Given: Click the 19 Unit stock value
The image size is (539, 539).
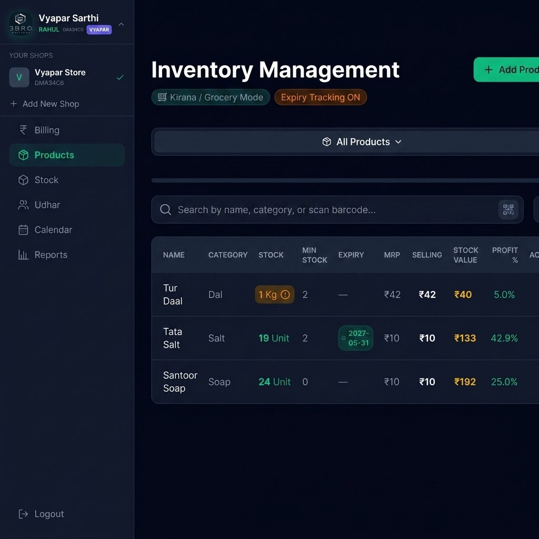Looking at the screenshot, I should pos(274,338).
